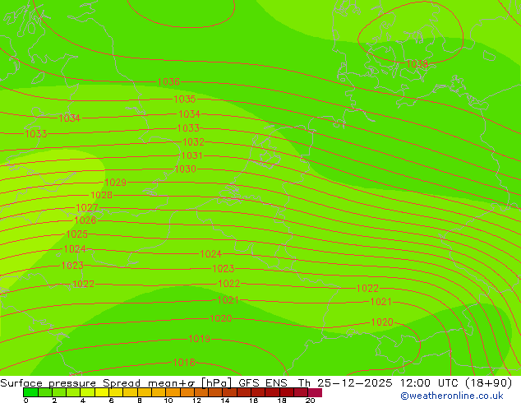Click the 1036 isobar label
The height and width of the screenshot is (403, 521).
(168, 81)
